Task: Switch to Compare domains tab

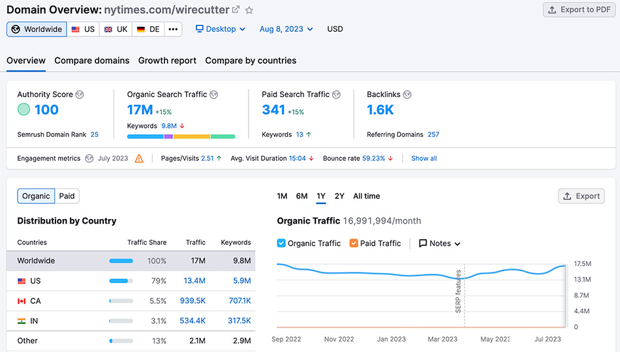Action: (x=92, y=61)
